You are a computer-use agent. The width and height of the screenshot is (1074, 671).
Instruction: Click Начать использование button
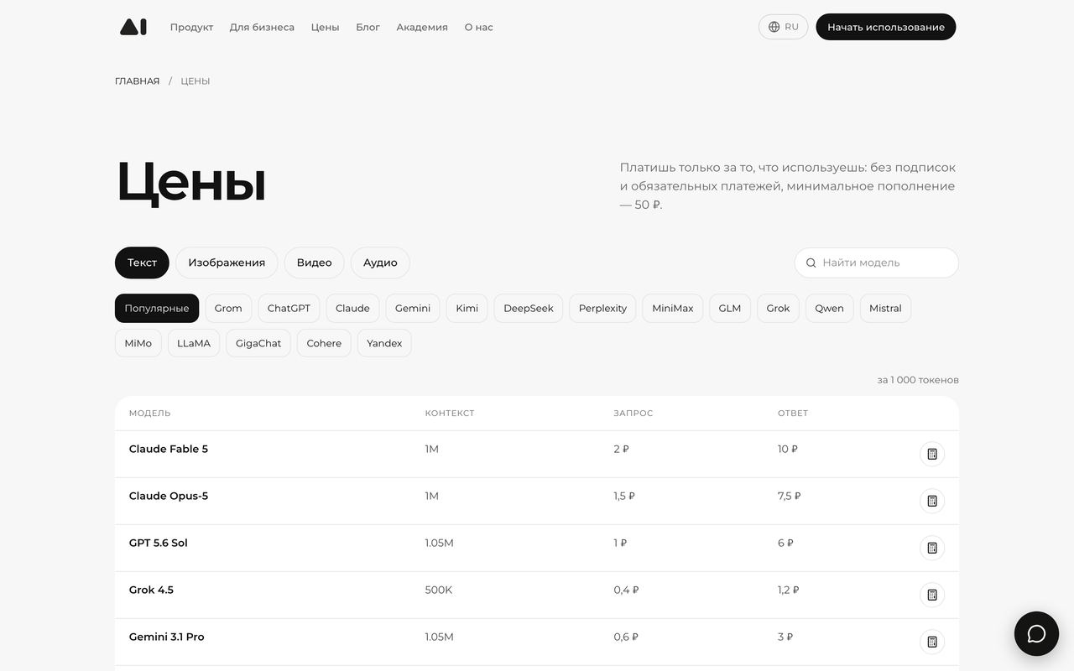coord(886,27)
